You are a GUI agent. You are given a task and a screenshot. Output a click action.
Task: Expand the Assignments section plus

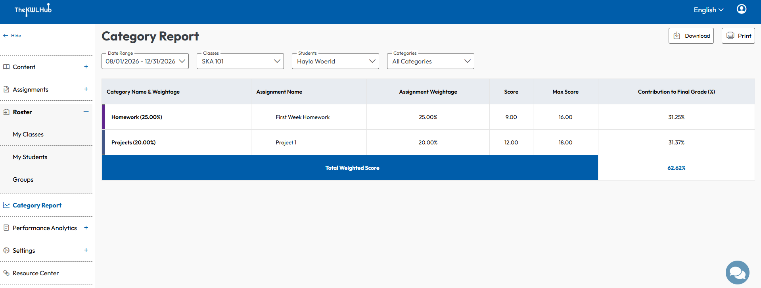tap(86, 89)
